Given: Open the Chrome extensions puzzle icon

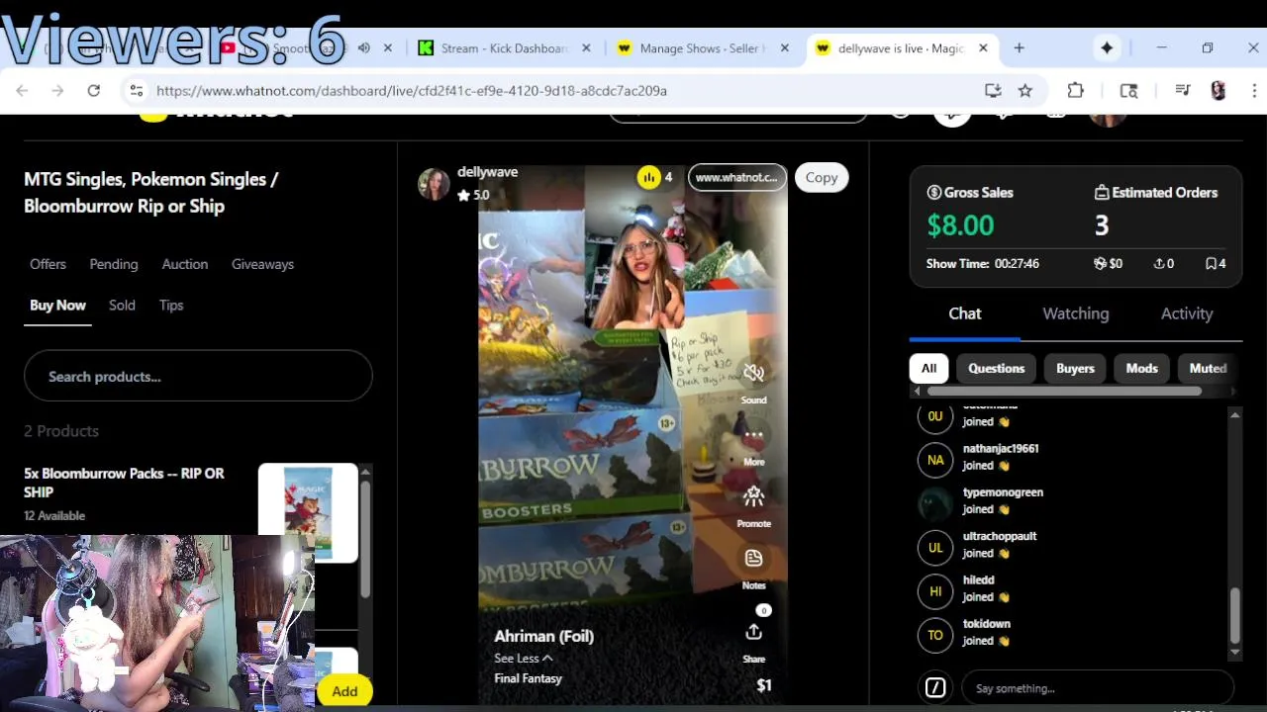Looking at the screenshot, I should [1076, 90].
